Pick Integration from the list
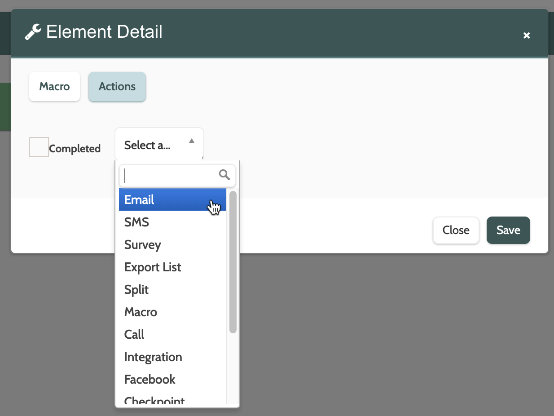This screenshot has height=416, width=554. point(153,357)
